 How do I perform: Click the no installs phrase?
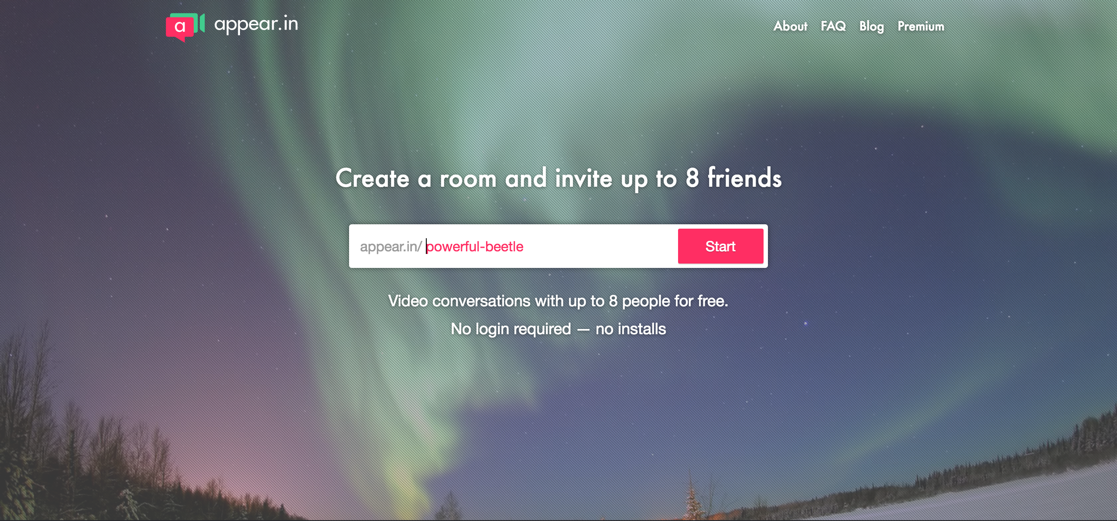pos(630,329)
